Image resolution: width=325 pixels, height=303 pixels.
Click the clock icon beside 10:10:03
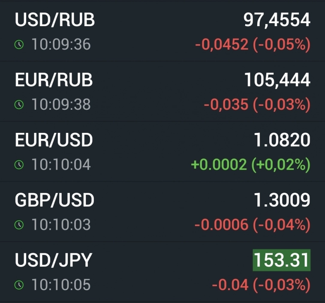point(18,225)
